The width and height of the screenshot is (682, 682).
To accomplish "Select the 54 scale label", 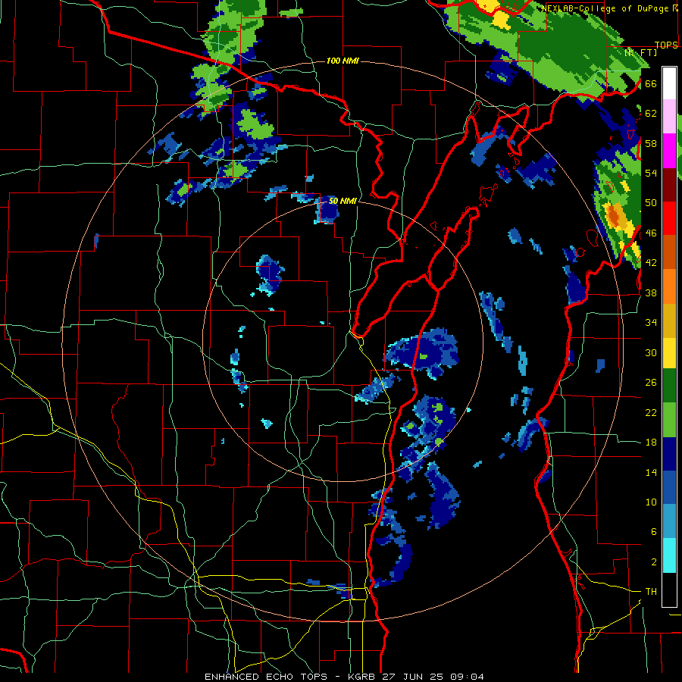I will tap(651, 173).
